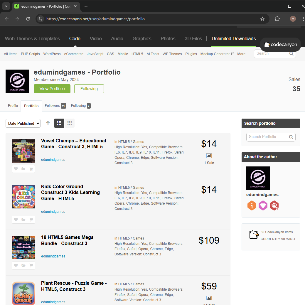Screen dimensions: 305x305
Task: Open the Following tab with count 7
Action: point(81,106)
